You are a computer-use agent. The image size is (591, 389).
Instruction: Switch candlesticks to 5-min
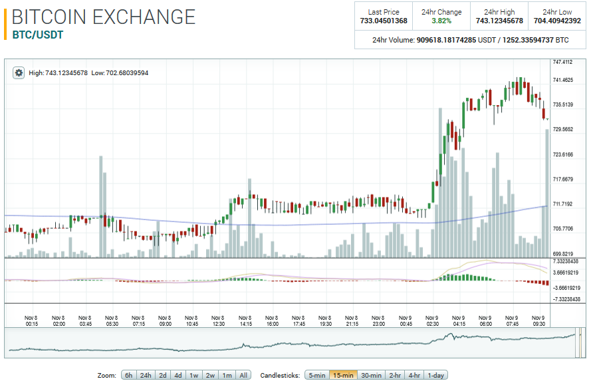point(317,376)
